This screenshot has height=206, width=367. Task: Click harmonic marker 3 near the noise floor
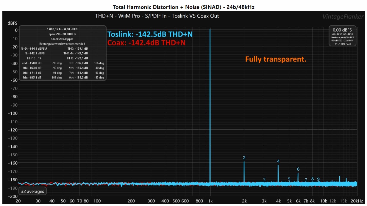(264, 180)
